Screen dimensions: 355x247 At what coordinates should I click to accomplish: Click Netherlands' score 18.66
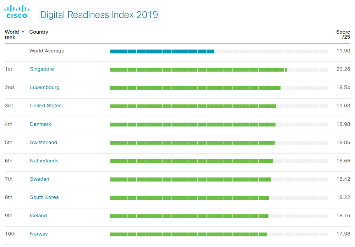click(343, 161)
